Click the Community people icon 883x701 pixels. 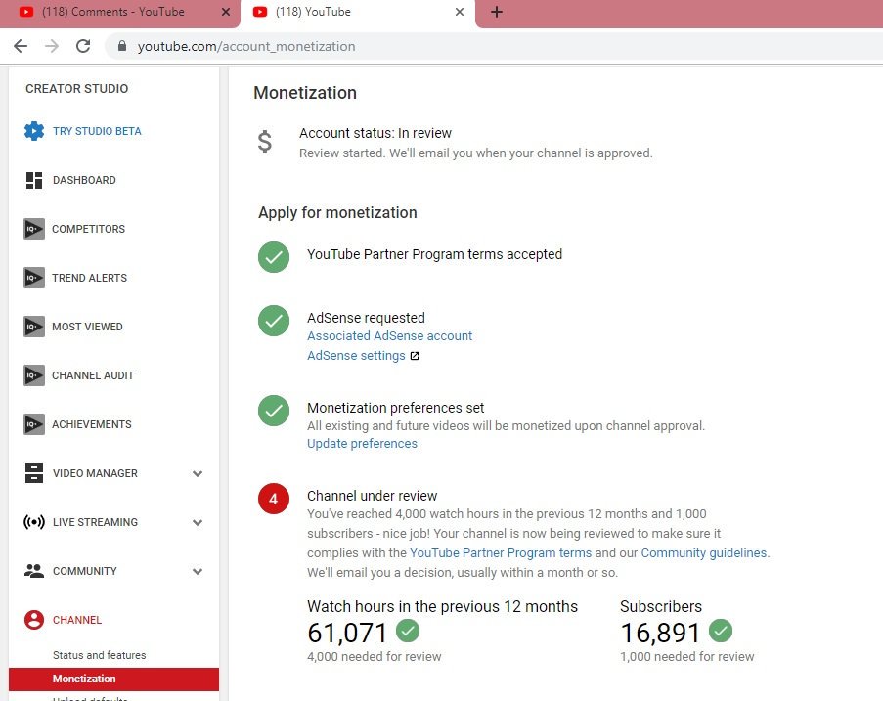34,571
